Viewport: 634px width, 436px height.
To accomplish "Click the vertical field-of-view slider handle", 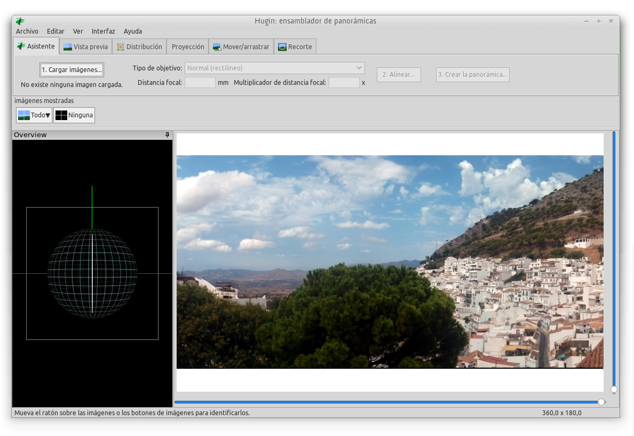I will tap(614, 389).
